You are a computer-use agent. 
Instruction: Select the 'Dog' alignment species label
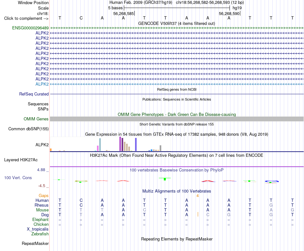(45, 215)
